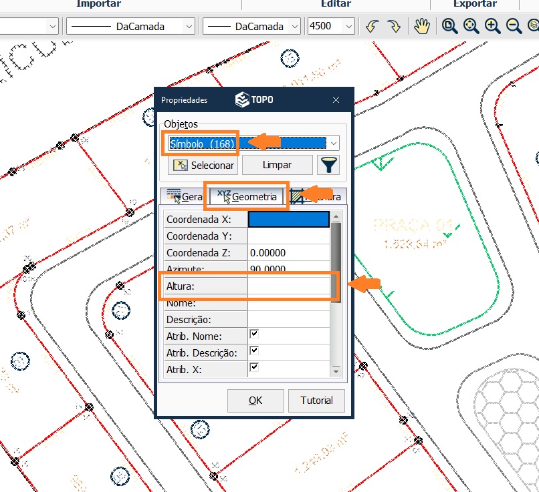Zoom in with the plus magnifier
The width and height of the screenshot is (539, 492).
(x=492, y=27)
